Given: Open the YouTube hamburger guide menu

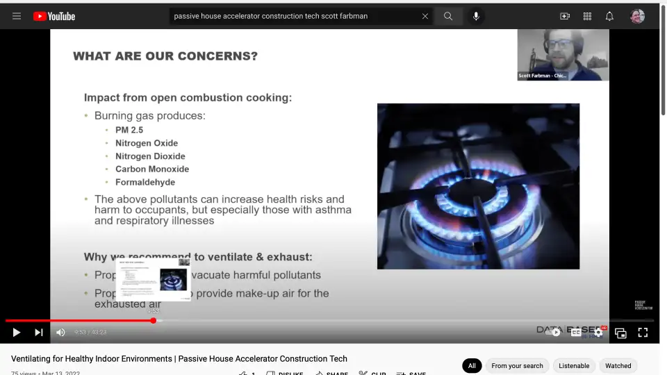Looking at the screenshot, I should (17, 16).
